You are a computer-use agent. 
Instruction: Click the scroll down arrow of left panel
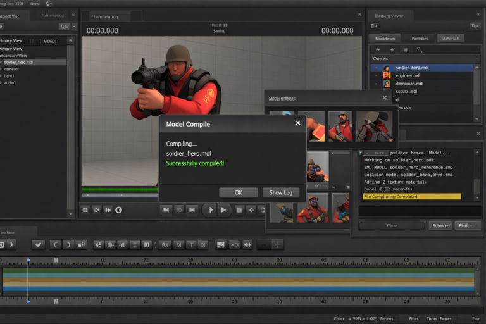pos(71,214)
